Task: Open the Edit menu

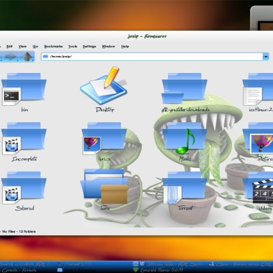Action: tap(10, 46)
